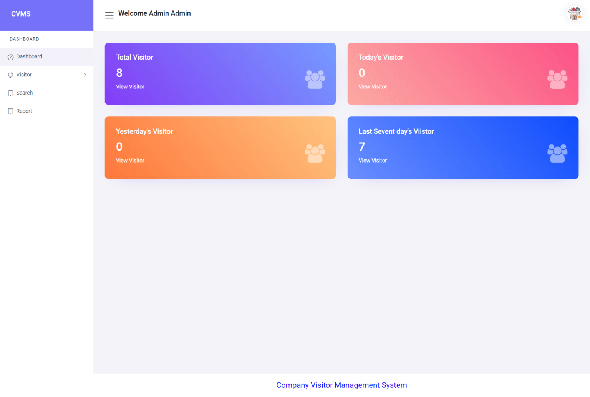Click the Visitor sidebar icon

click(10, 75)
